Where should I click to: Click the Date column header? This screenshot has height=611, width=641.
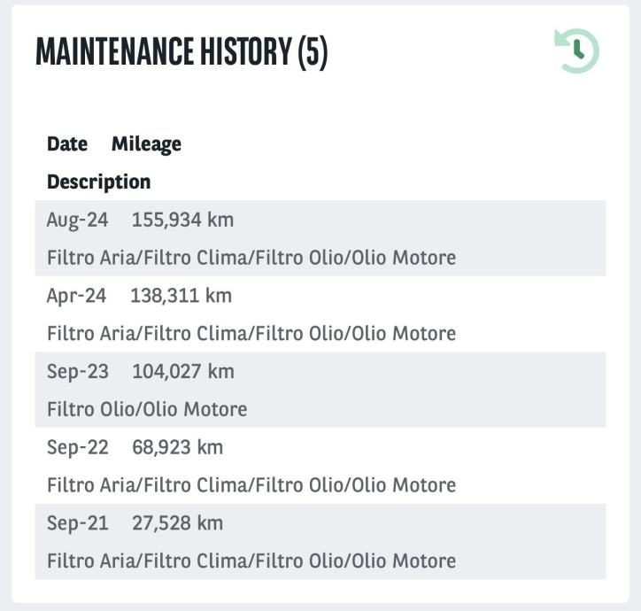pyautogui.click(x=67, y=144)
